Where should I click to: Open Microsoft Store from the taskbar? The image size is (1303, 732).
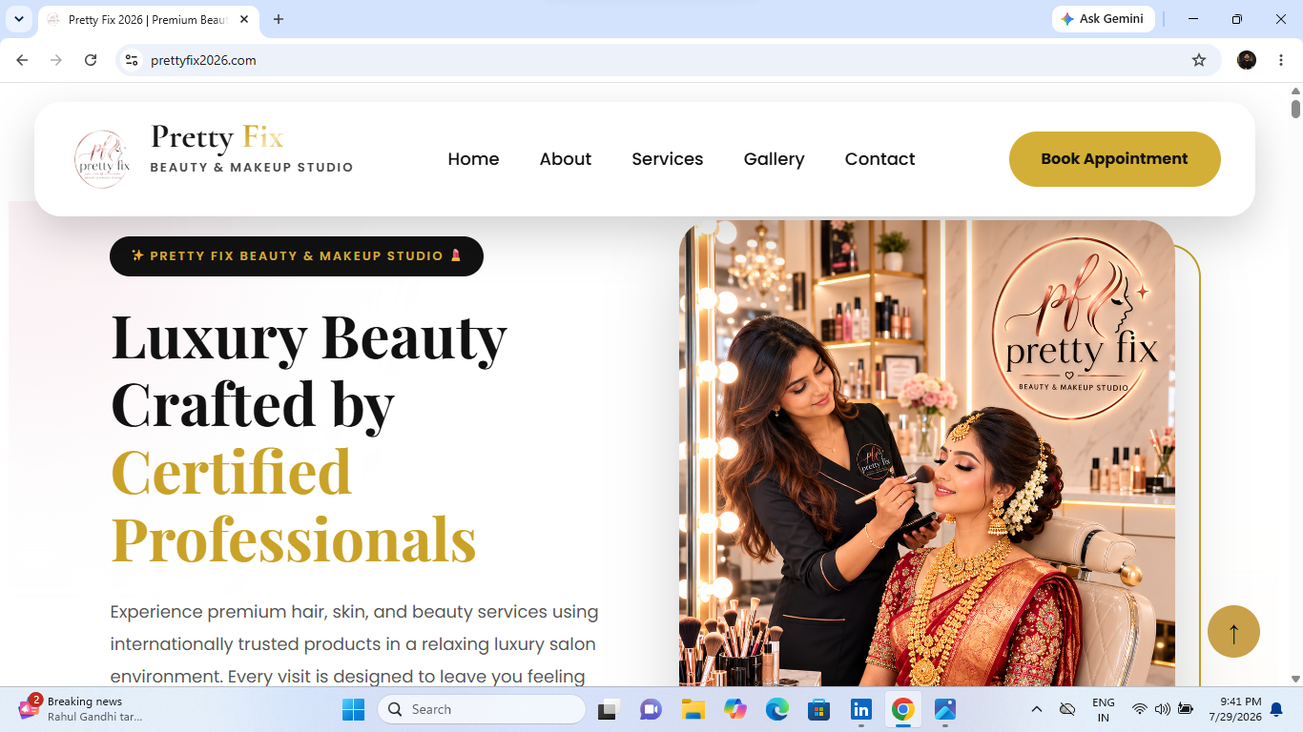click(819, 709)
